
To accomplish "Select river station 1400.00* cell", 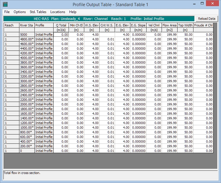I will (27, 118).
